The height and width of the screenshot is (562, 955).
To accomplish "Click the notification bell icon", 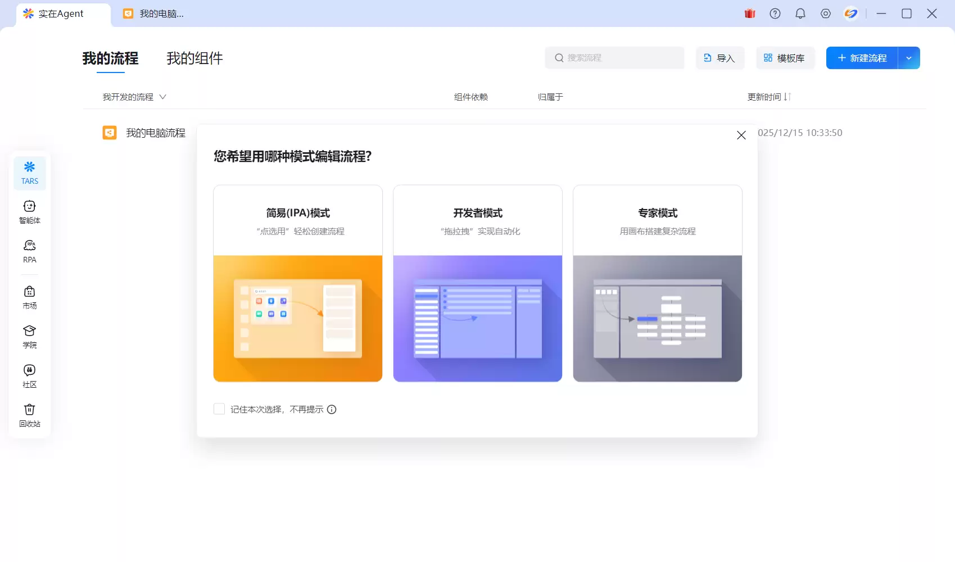I will [x=800, y=13].
